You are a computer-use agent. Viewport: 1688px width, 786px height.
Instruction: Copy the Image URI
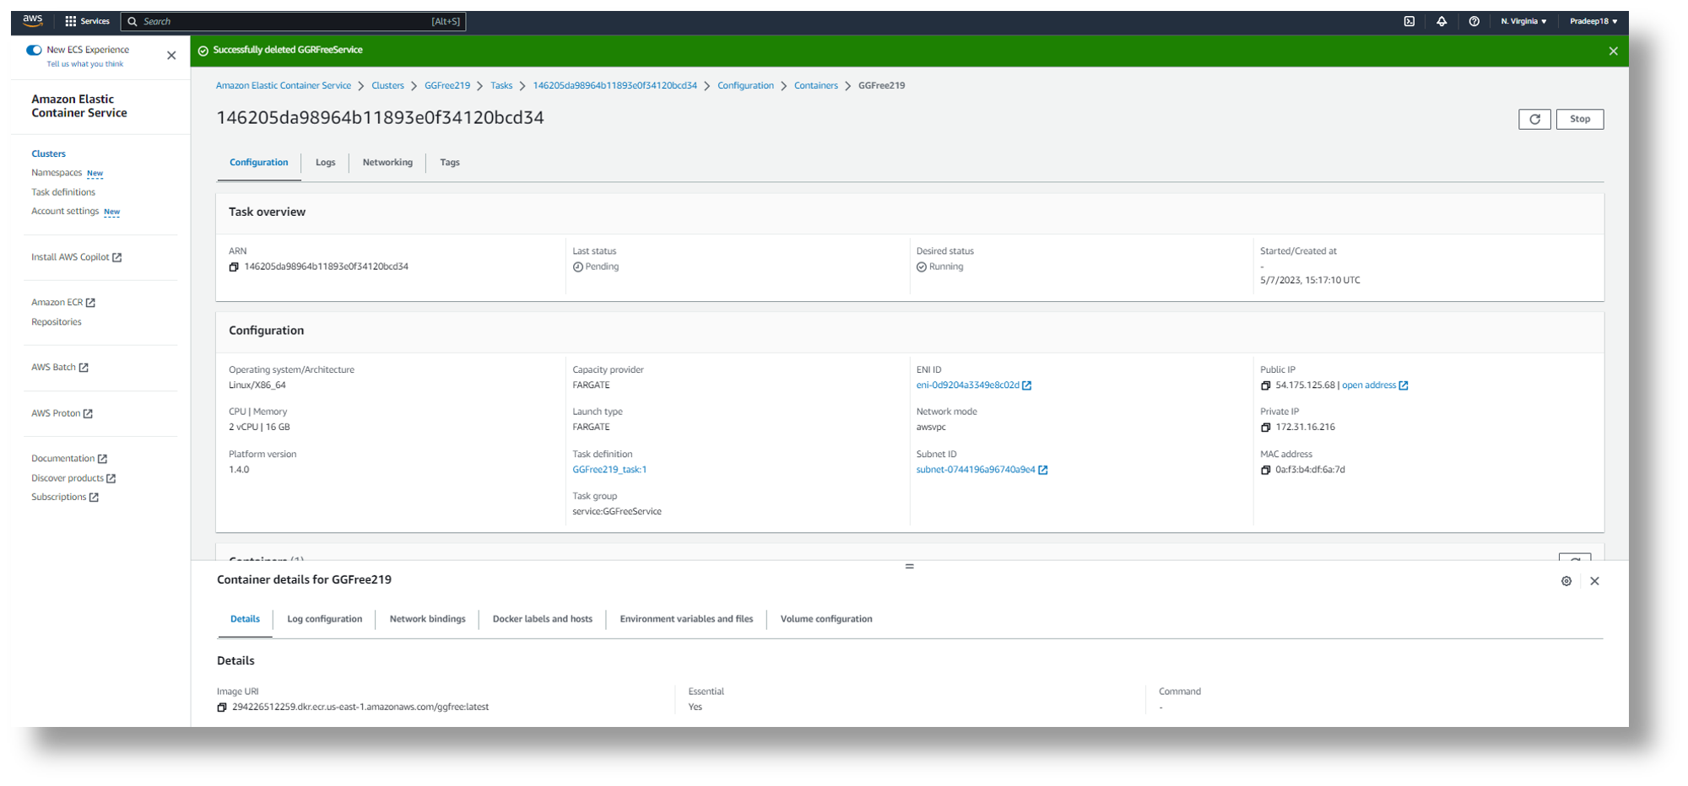click(222, 708)
